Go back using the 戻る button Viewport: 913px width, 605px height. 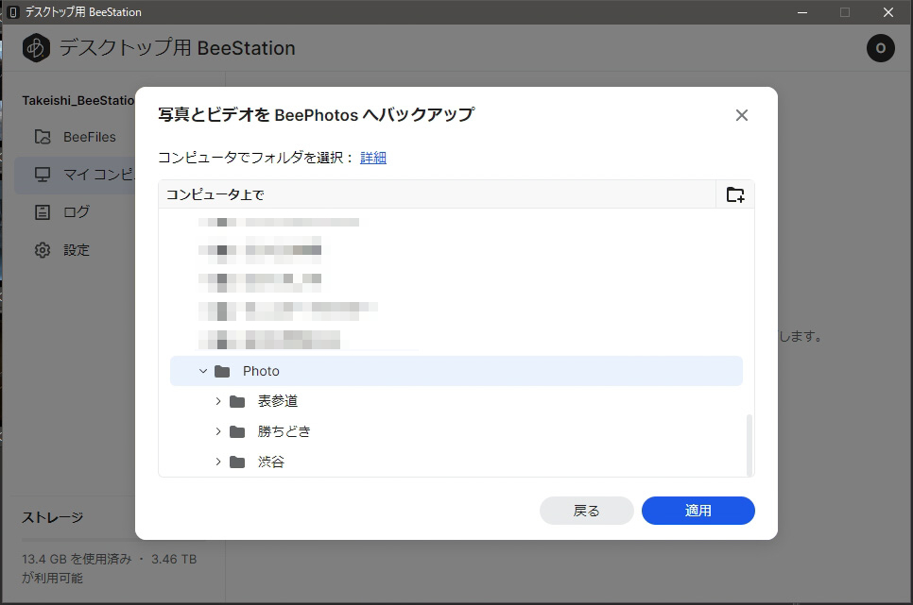(x=586, y=510)
